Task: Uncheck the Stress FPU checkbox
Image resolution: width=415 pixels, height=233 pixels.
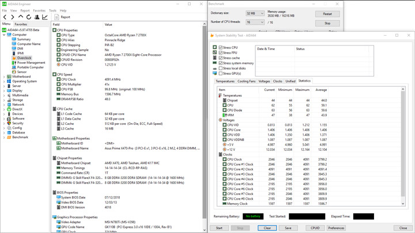Action: 220,52
